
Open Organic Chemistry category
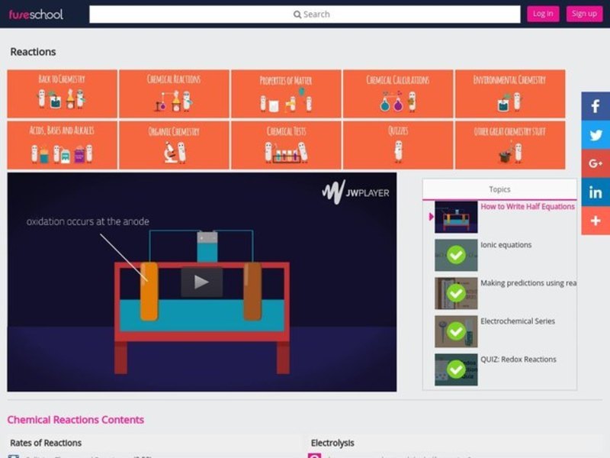click(174, 145)
